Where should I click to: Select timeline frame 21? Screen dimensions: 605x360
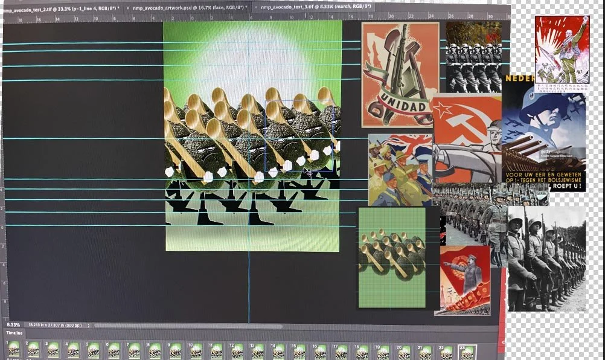(x=425, y=352)
